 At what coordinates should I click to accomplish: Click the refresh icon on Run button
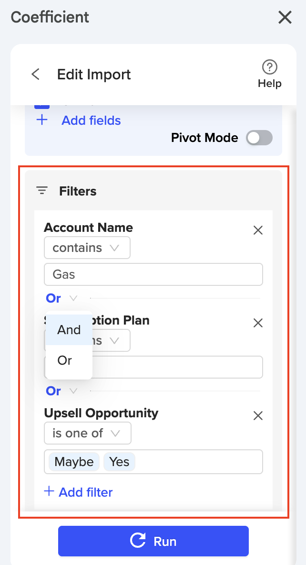pos(138,541)
